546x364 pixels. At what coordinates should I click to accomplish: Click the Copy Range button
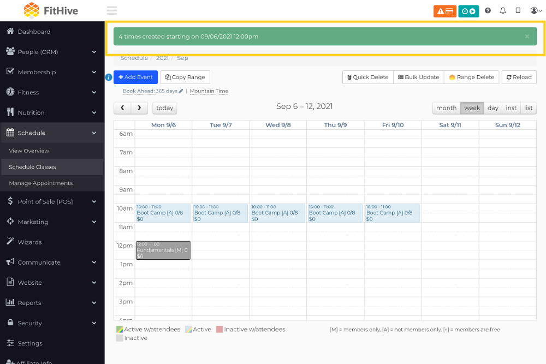pos(185,77)
